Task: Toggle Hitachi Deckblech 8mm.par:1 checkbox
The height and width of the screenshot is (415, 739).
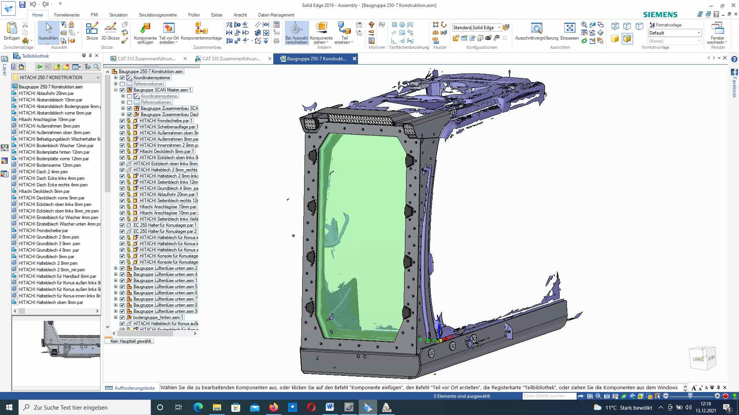Action: [x=122, y=151]
